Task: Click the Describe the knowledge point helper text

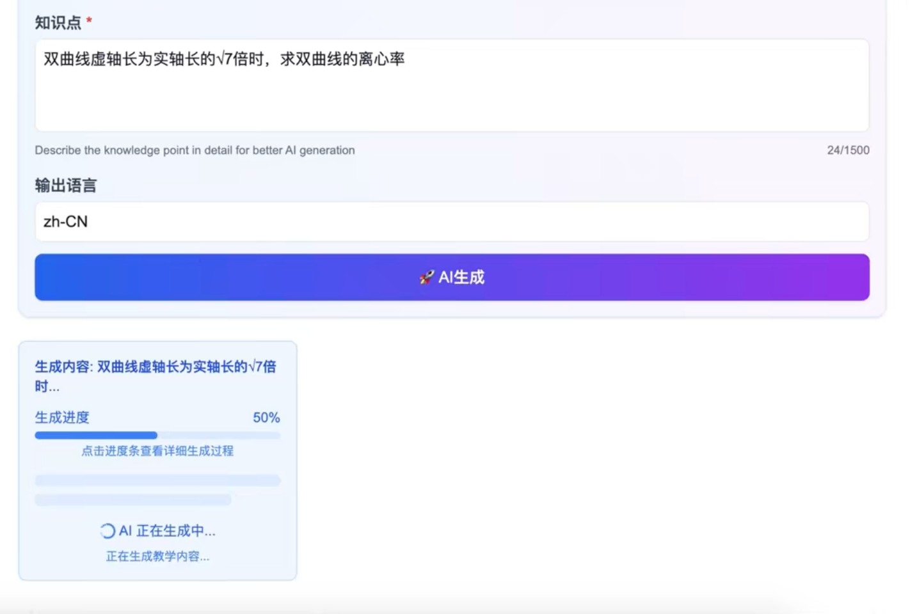Action: [x=195, y=150]
